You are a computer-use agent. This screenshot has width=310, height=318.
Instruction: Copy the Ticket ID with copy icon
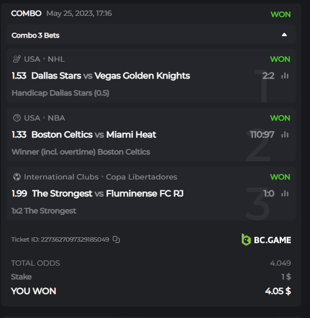(116, 239)
